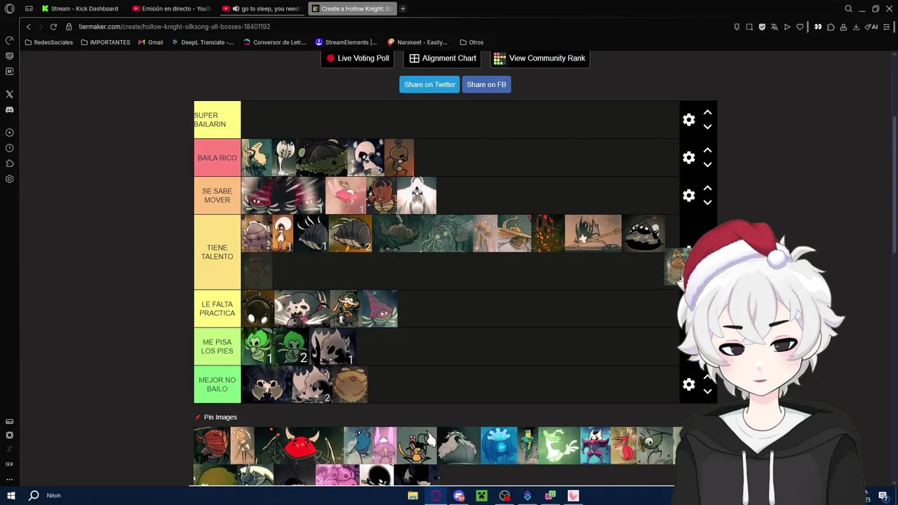Select the SE SABE MOVER tier label
Image resolution: width=898 pixels, height=505 pixels.
pyautogui.click(x=217, y=196)
